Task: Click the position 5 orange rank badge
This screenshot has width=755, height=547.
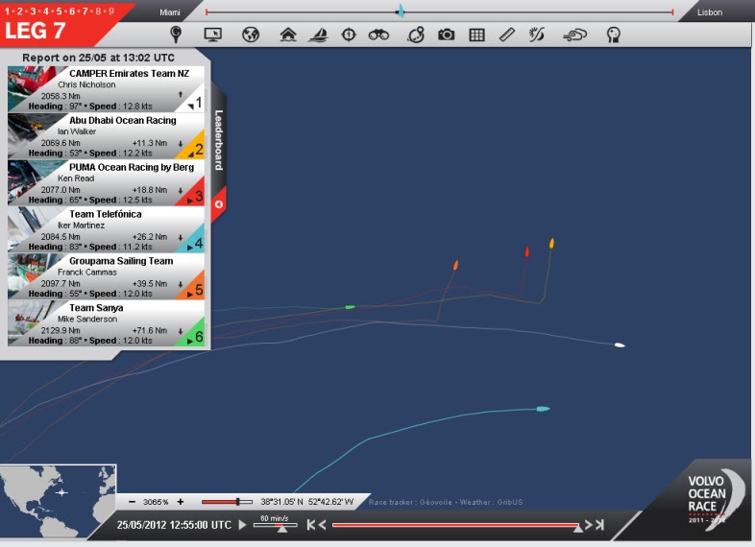Action: (197, 289)
